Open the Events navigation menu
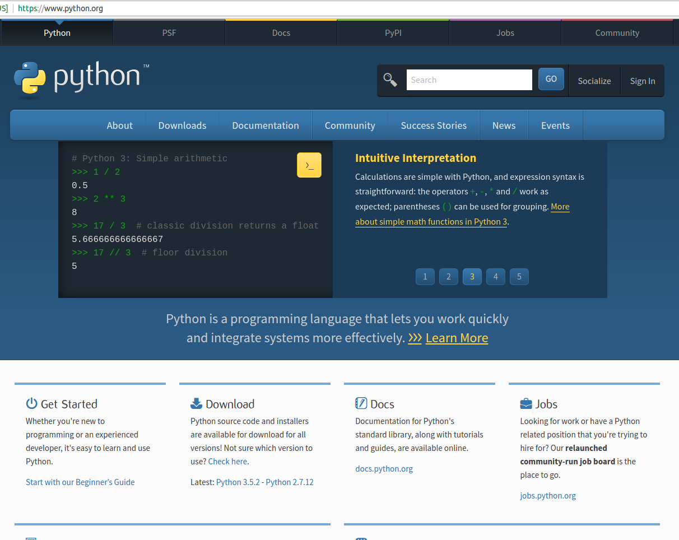The height and width of the screenshot is (540, 679). coord(556,125)
